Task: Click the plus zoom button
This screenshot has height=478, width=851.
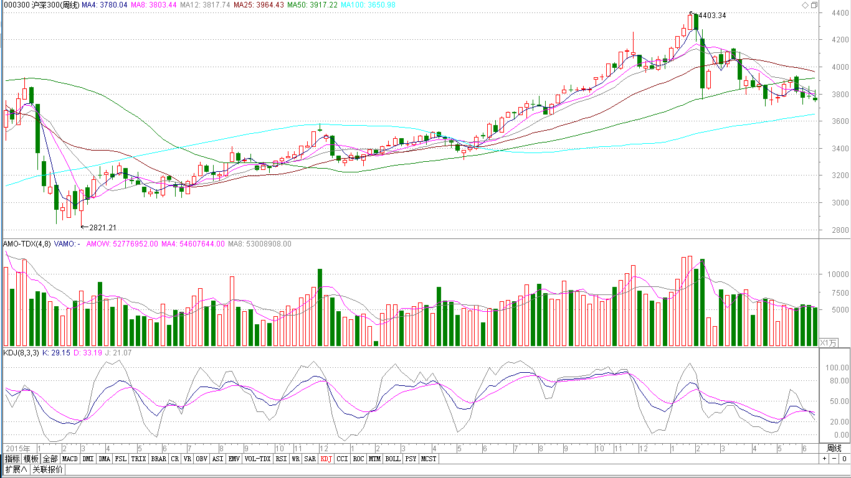Action: click(824, 459)
